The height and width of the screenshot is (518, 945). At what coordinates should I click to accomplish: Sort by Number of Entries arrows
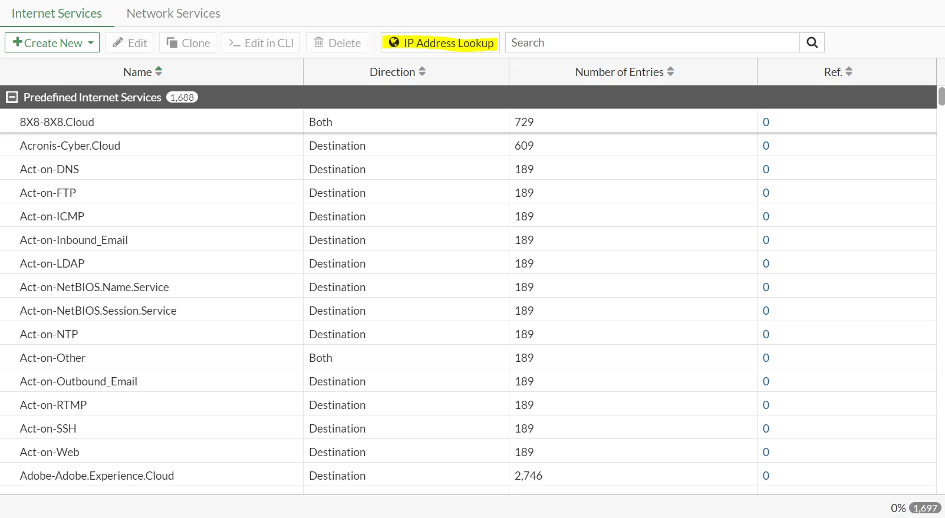[x=670, y=72]
